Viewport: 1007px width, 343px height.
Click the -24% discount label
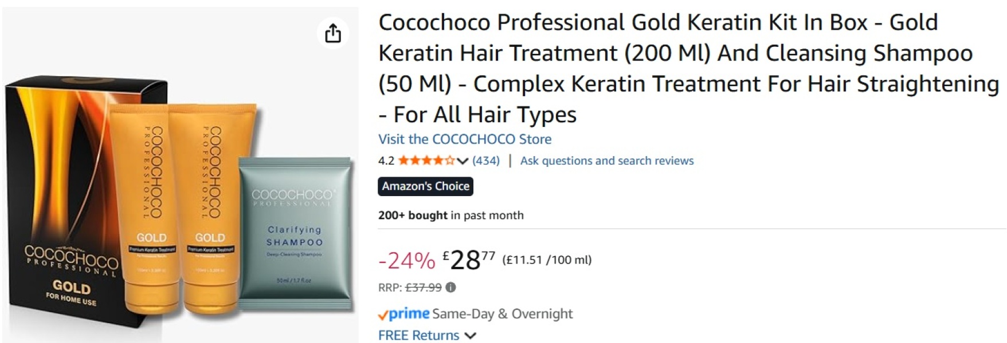coord(404,262)
